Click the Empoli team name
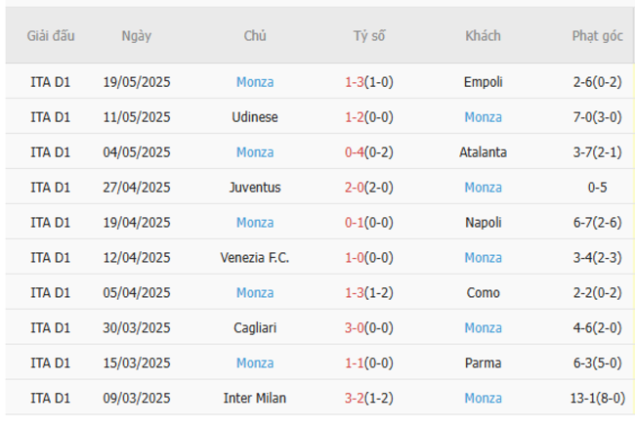Image resolution: width=635 pixels, height=427 pixels. pos(483,82)
